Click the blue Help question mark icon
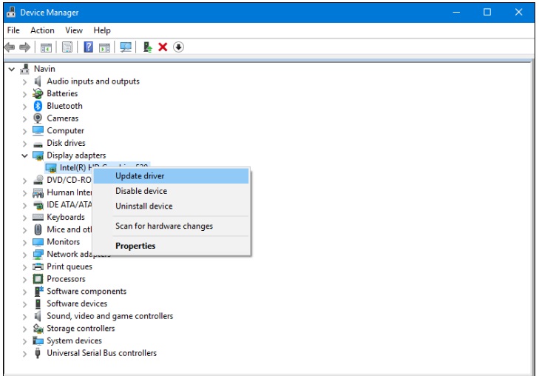Image resolution: width=539 pixels, height=376 pixels. pos(88,47)
